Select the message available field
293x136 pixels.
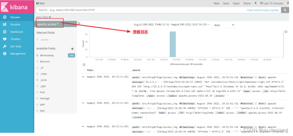(x=45, y=98)
